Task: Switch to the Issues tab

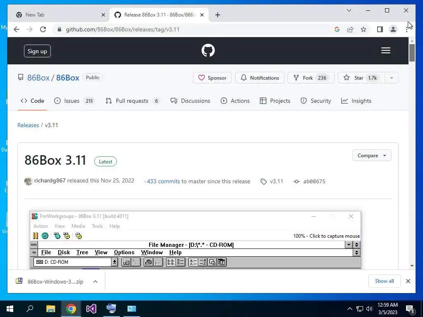Action: [74, 101]
